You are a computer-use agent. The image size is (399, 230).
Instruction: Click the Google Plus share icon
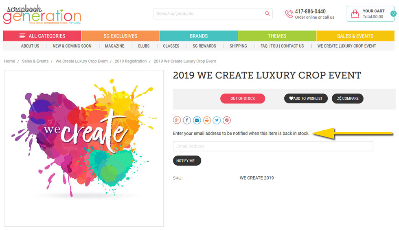pyautogui.click(x=177, y=120)
